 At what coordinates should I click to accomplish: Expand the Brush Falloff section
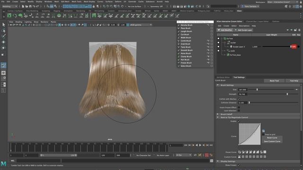click(218, 114)
